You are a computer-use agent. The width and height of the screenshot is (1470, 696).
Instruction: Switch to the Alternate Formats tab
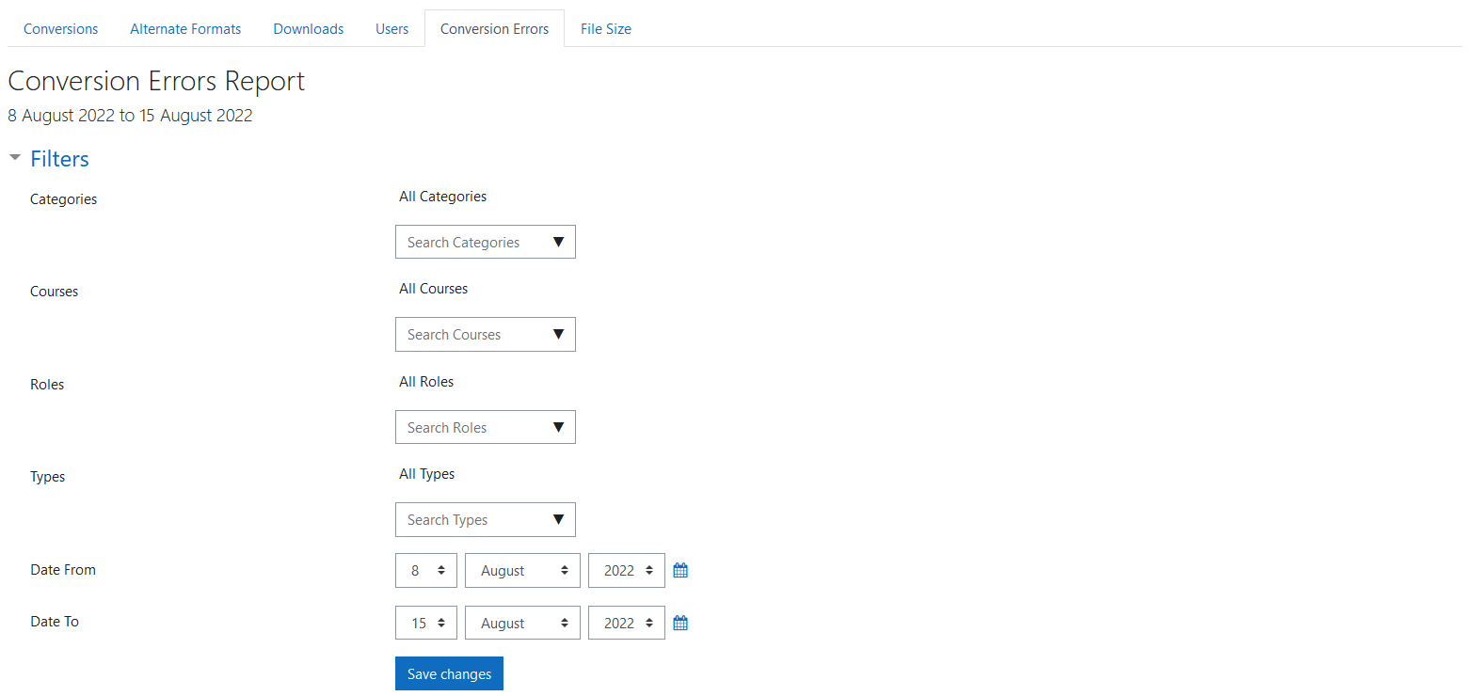click(x=185, y=29)
